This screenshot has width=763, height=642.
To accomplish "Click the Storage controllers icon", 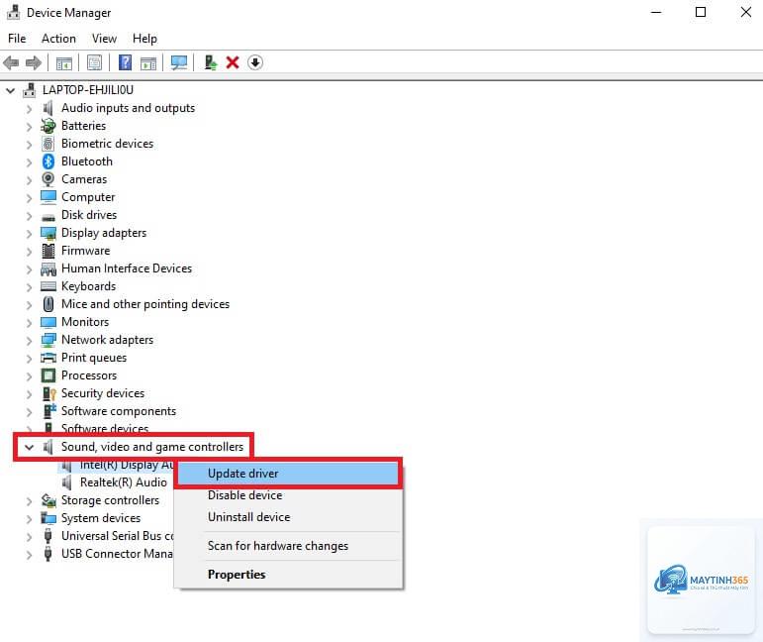I will point(48,500).
